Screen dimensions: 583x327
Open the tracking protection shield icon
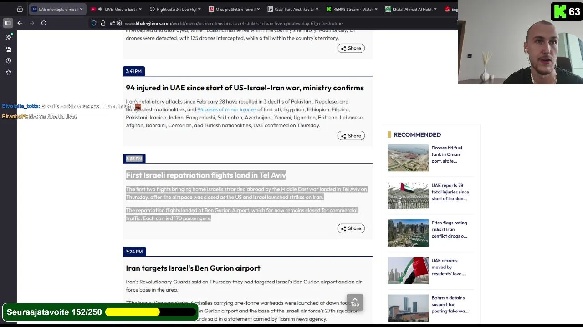pos(94,23)
